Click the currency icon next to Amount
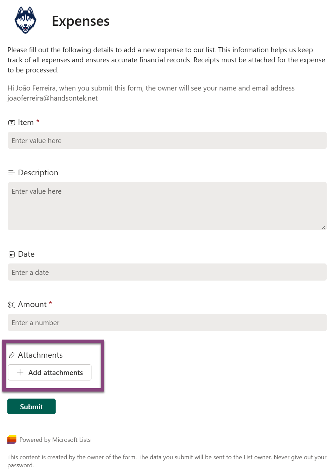 12,305
